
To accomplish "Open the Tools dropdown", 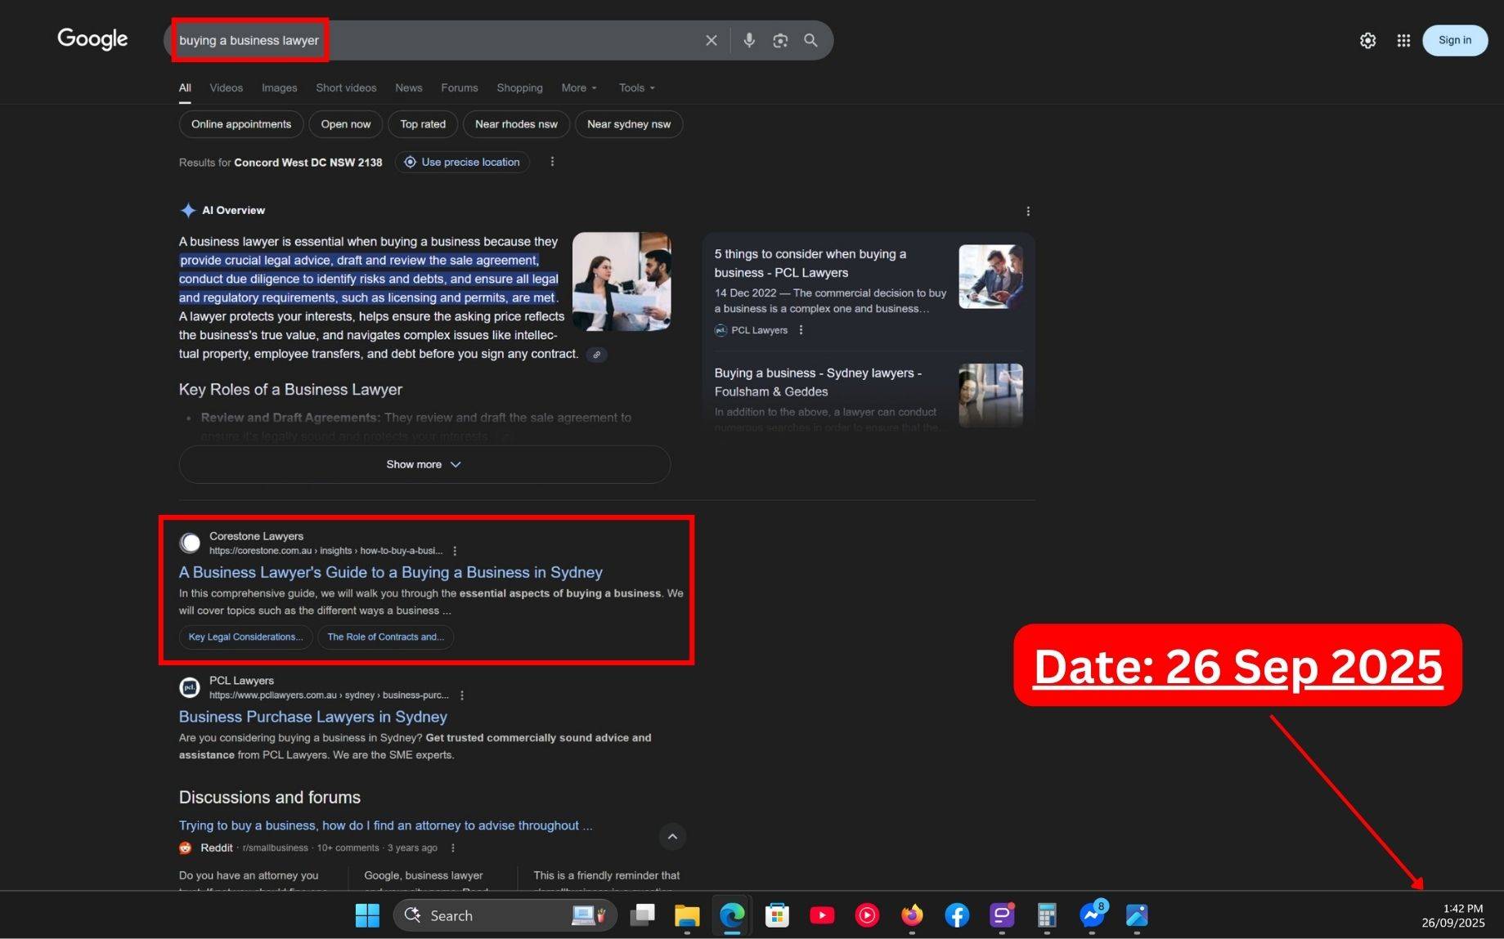I will click(x=635, y=87).
